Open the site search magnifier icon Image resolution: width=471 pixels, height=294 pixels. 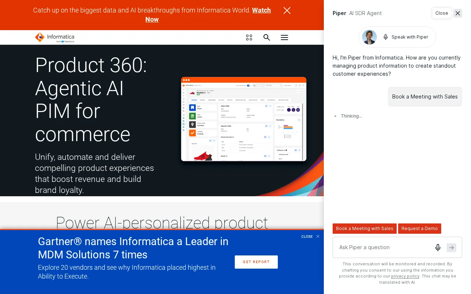pos(267,37)
